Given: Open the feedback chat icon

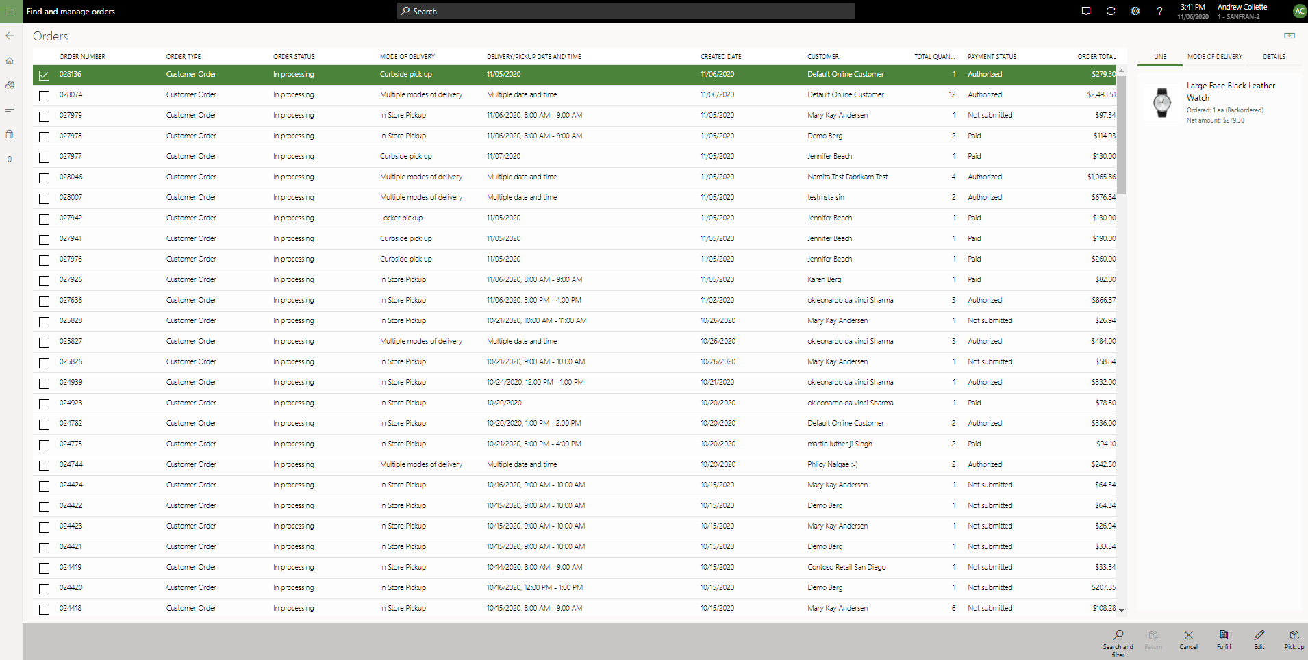Looking at the screenshot, I should [1085, 11].
